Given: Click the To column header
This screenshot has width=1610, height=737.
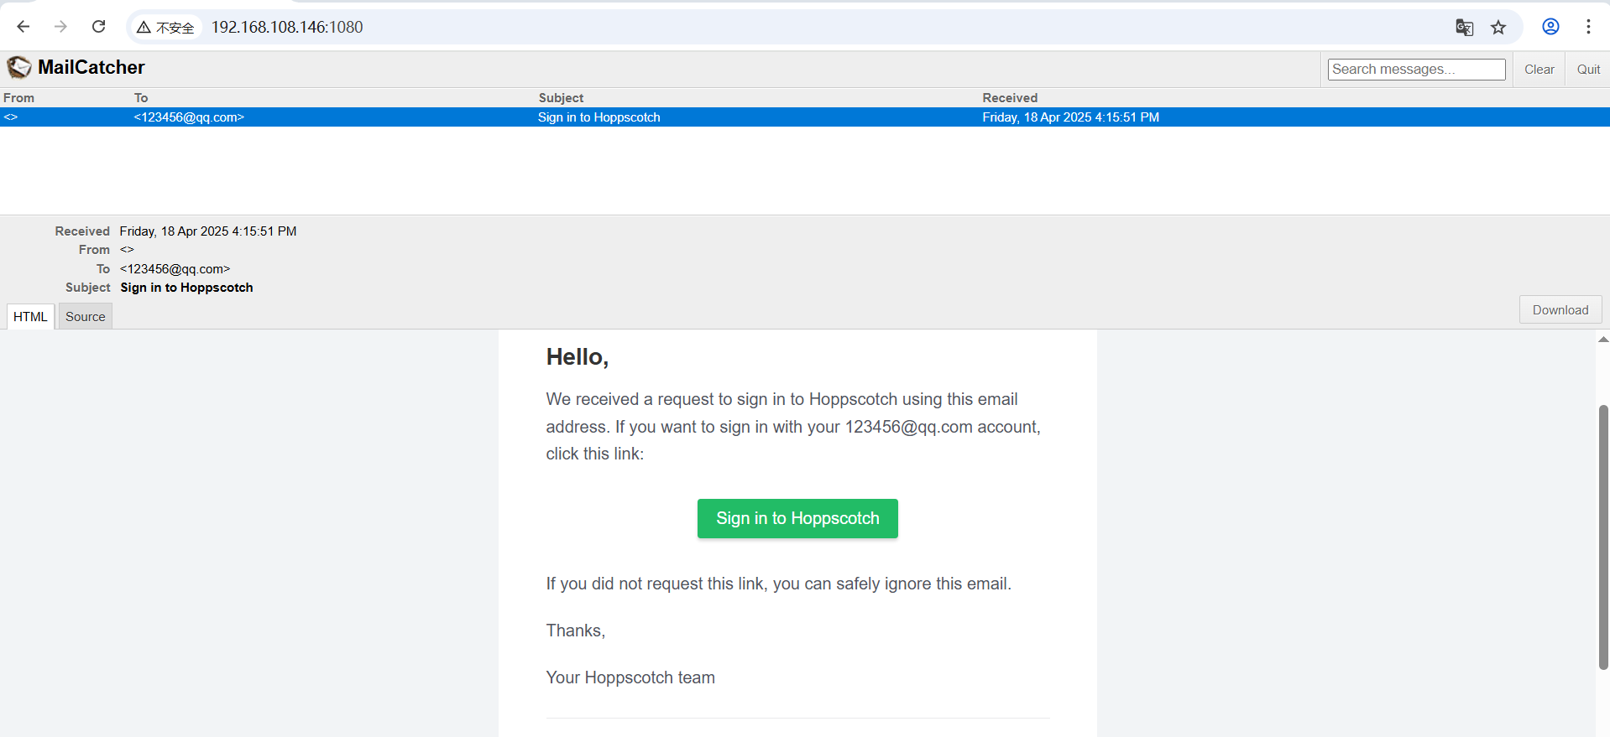Looking at the screenshot, I should (x=141, y=98).
